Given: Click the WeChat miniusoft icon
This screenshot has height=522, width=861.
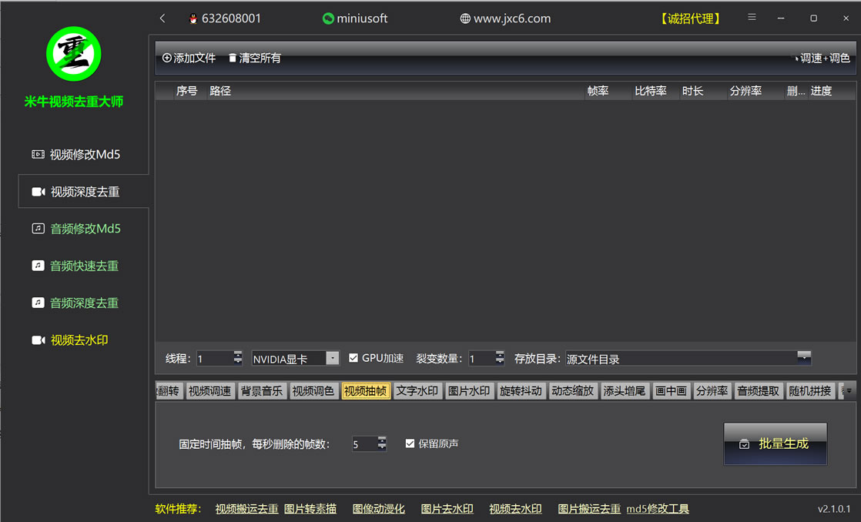Looking at the screenshot, I should [328, 19].
